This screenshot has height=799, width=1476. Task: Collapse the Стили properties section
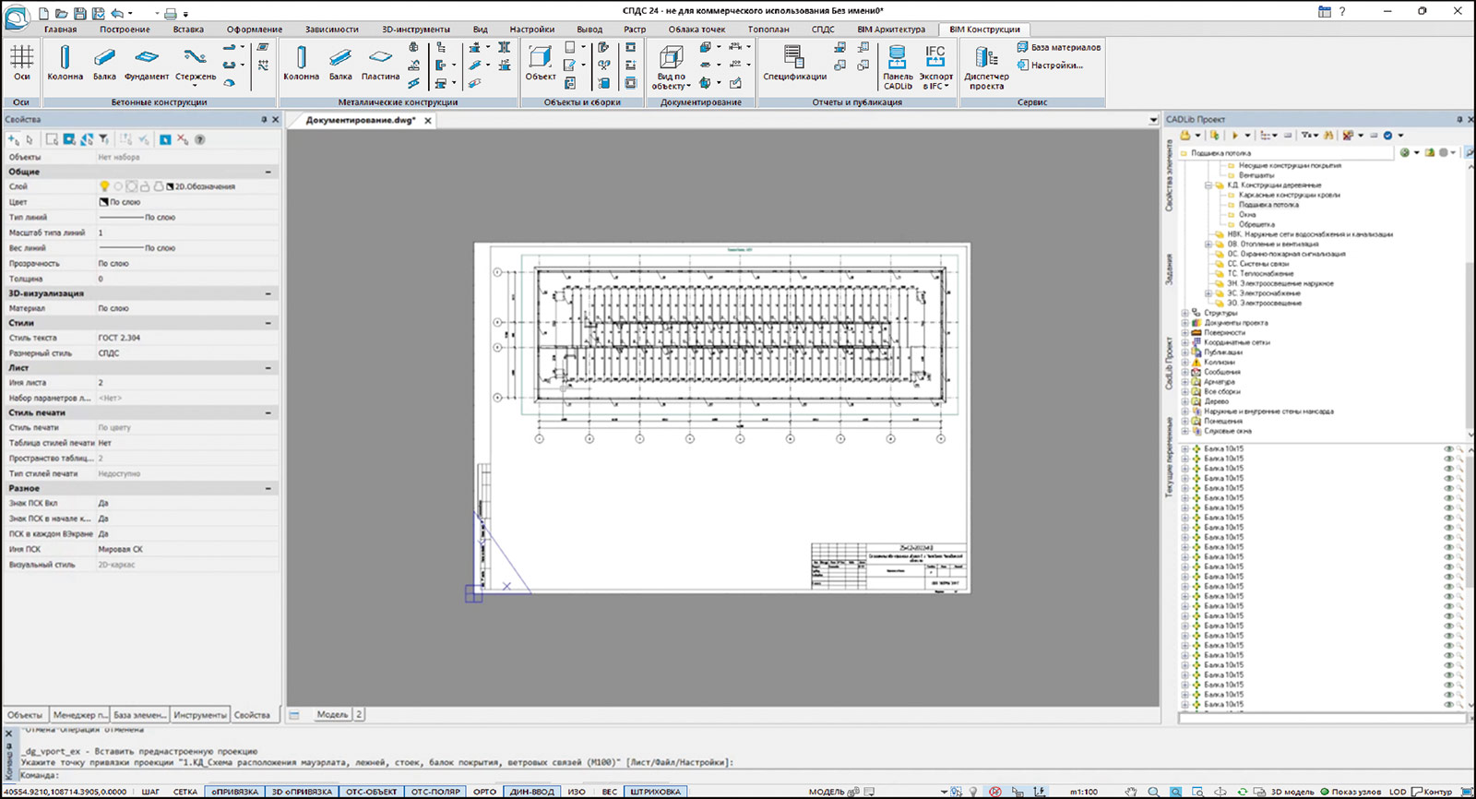[268, 323]
